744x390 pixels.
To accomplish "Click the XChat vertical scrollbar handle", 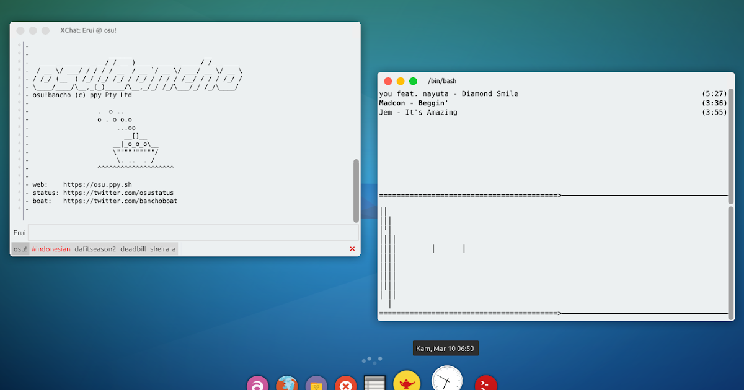I will coord(356,190).
